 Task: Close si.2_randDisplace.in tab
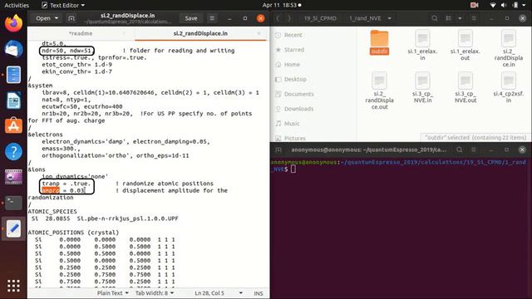tap(259, 33)
